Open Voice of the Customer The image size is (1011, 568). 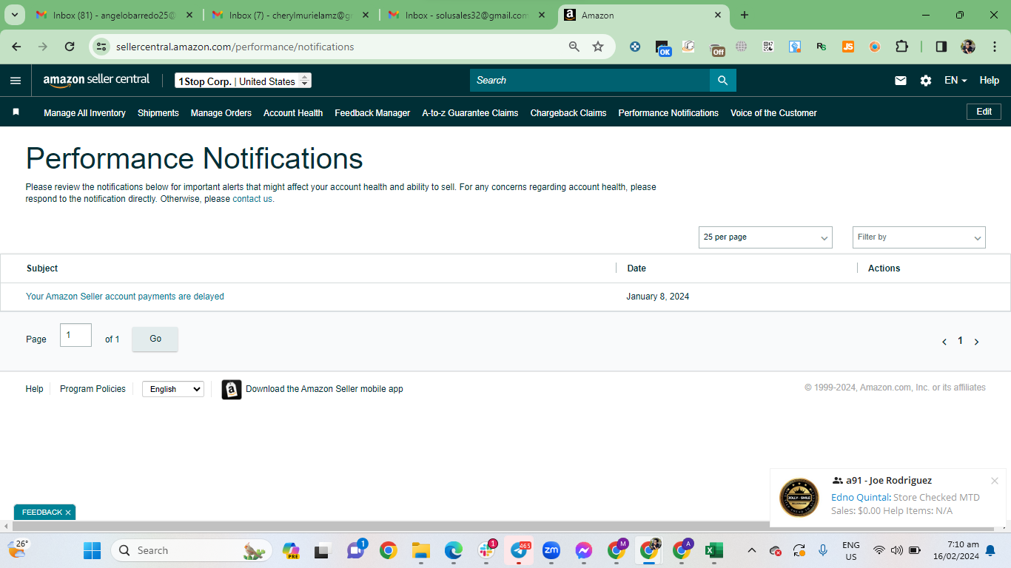coord(773,113)
